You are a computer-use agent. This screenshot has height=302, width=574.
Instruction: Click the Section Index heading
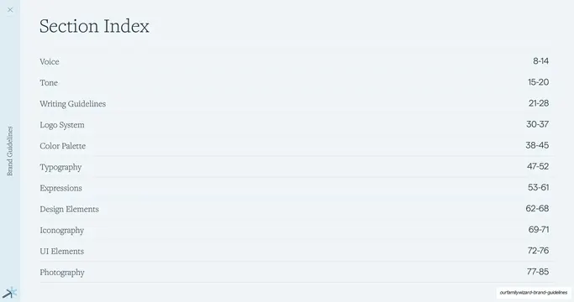point(94,26)
